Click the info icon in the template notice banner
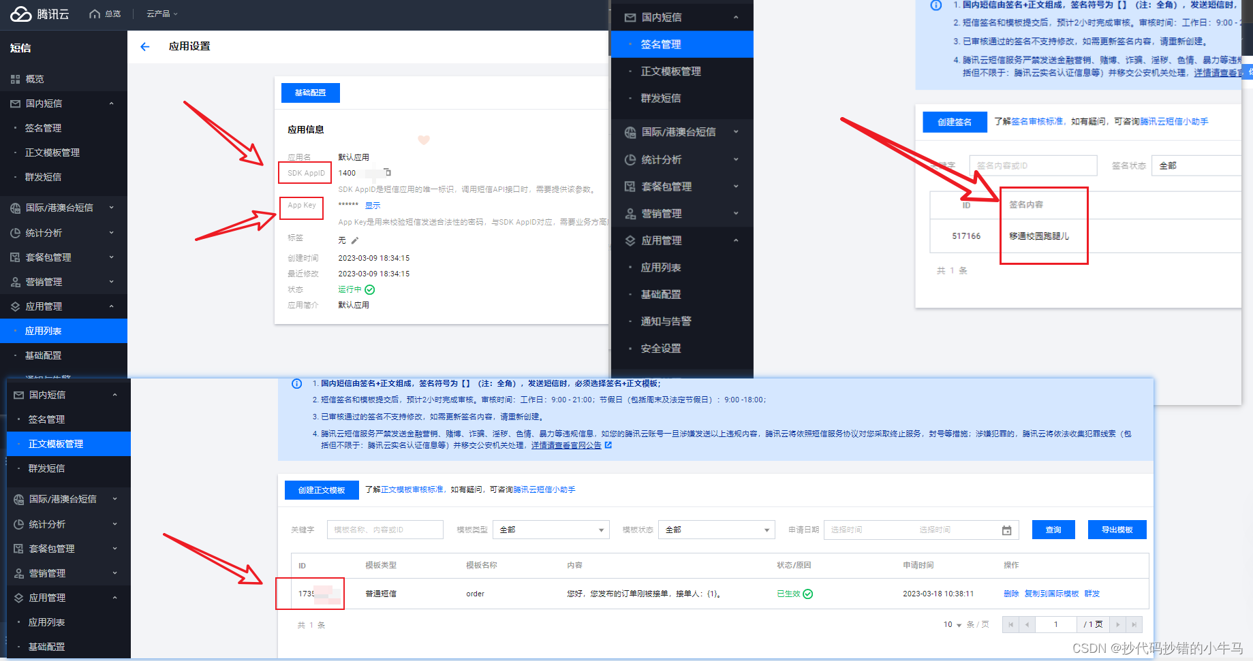Screen dimensions: 1253x661 [297, 383]
